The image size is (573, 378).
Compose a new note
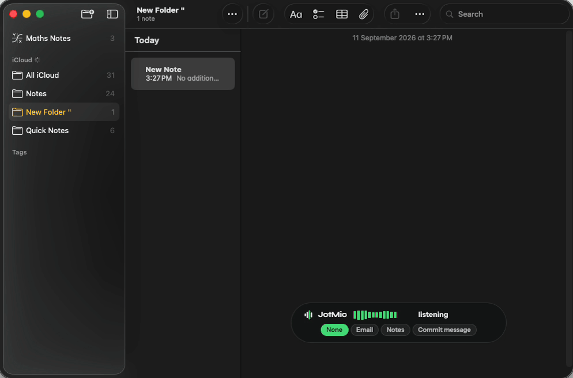click(263, 14)
